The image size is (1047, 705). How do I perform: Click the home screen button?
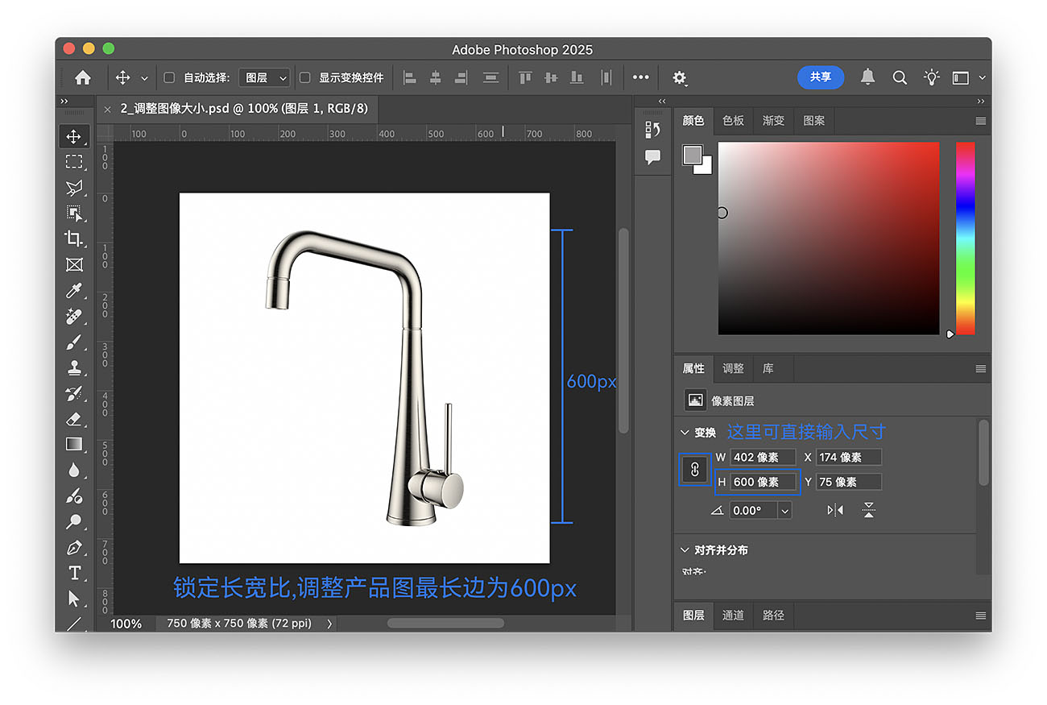click(x=82, y=77)
